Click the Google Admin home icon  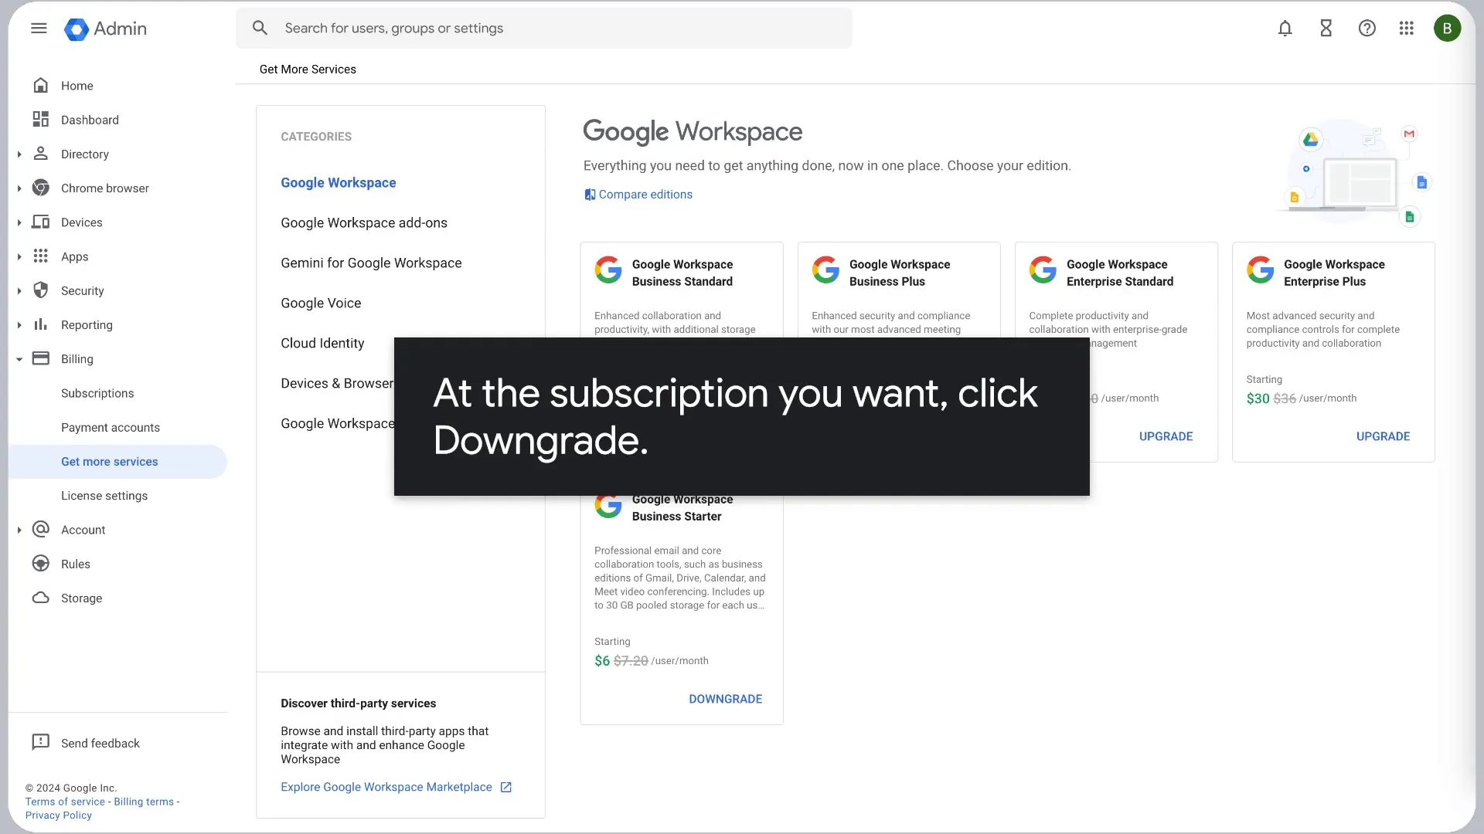(76, 28)
